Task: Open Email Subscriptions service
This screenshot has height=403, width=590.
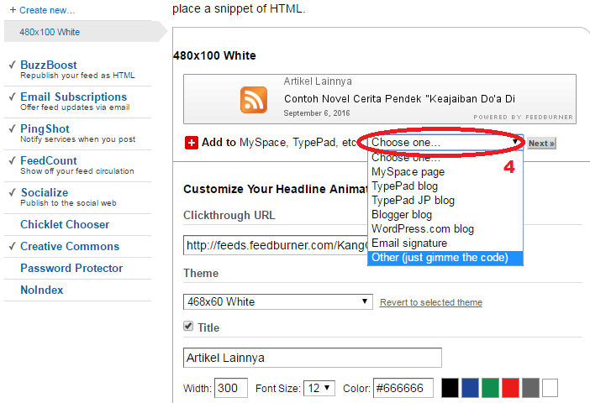Action: click(x=73, y=97)
